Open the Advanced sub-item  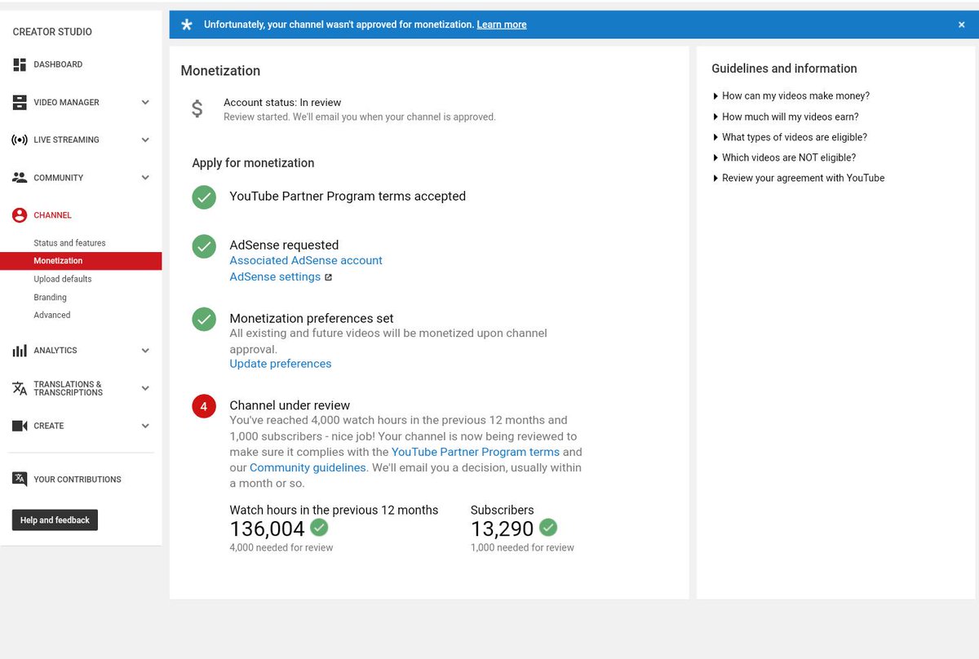[52, 315]
